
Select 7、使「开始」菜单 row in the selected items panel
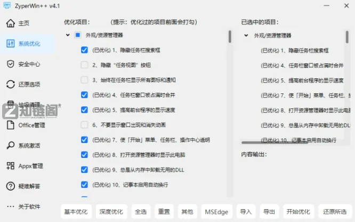point(305,96)
